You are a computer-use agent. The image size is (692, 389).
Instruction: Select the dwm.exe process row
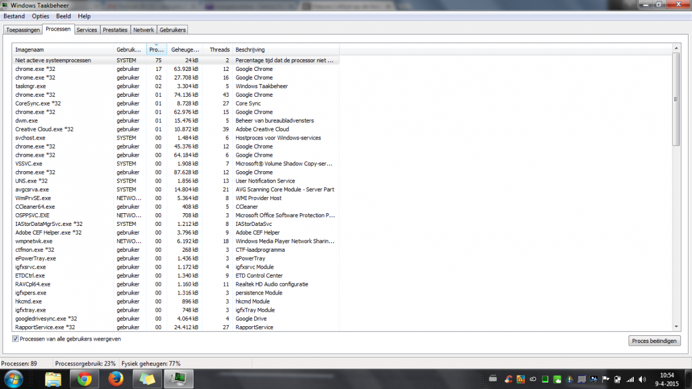(x=175, y=120)
